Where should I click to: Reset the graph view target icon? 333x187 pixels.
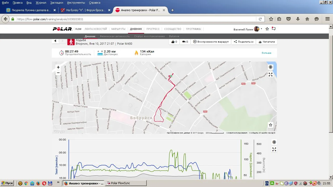click(274, 142)
